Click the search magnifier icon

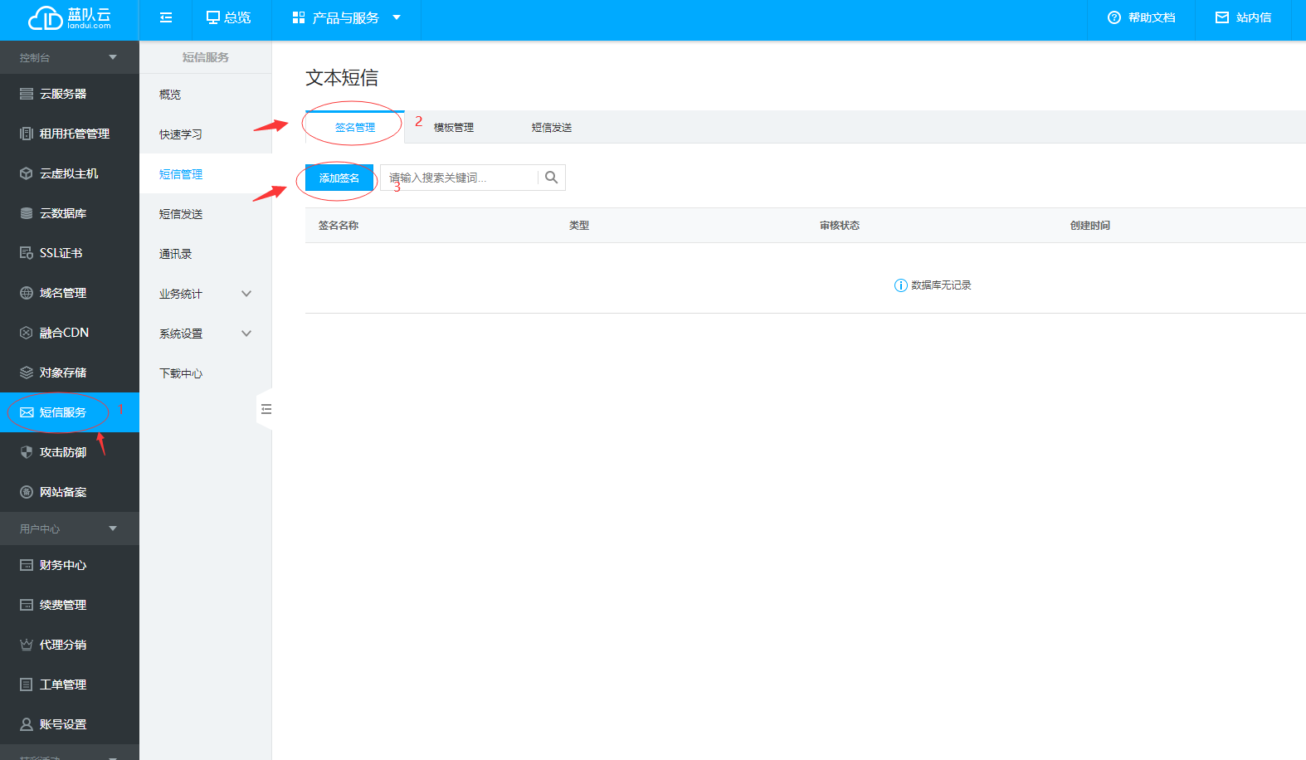coord(552,178)
